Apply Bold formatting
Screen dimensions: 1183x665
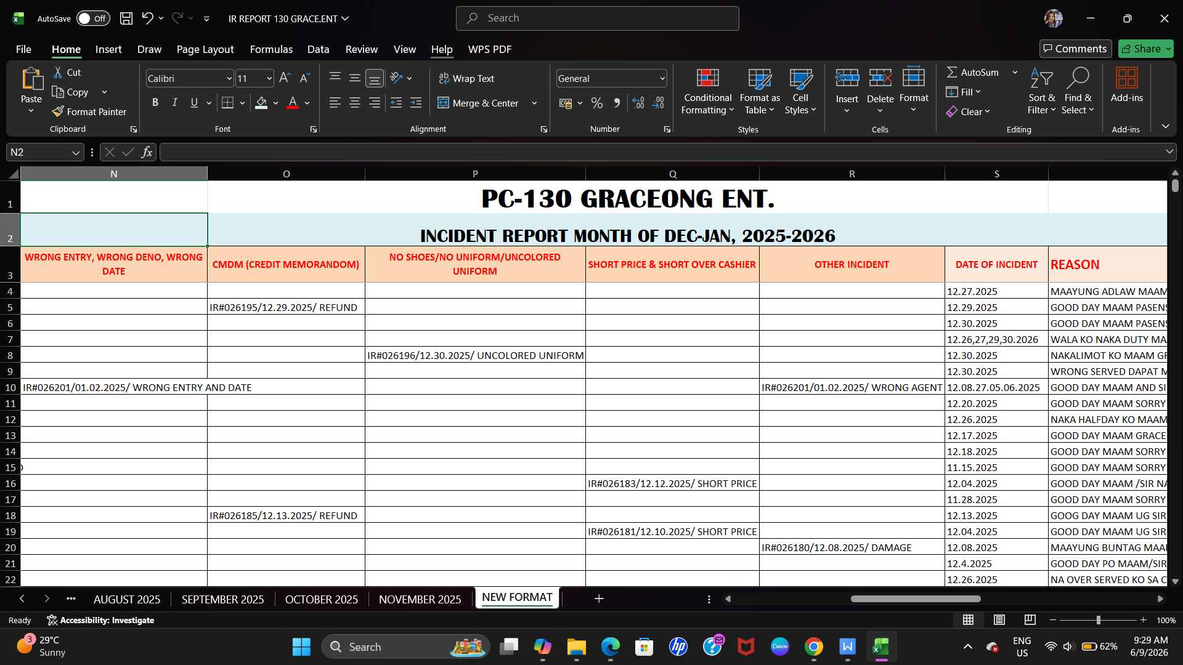pos(155,103)
